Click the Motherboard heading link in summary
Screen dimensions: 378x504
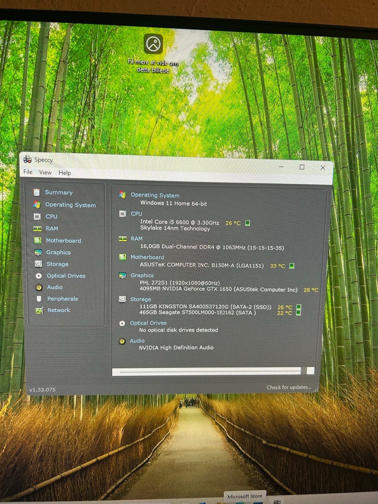[x=147, y=257]
